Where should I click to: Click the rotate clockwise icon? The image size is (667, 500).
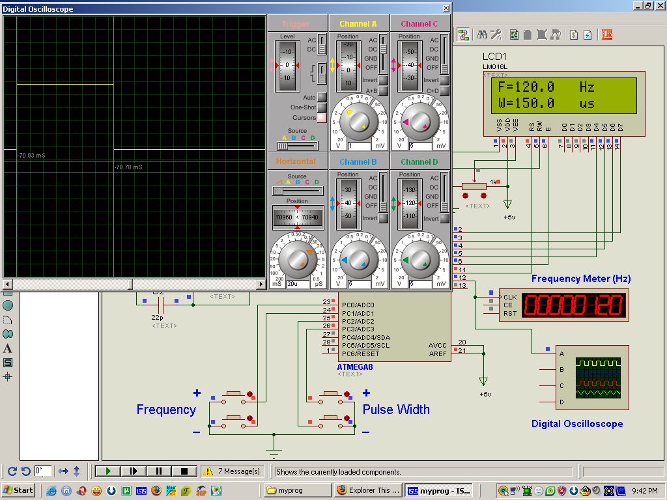pyautogui.click(x=12, y=471)
